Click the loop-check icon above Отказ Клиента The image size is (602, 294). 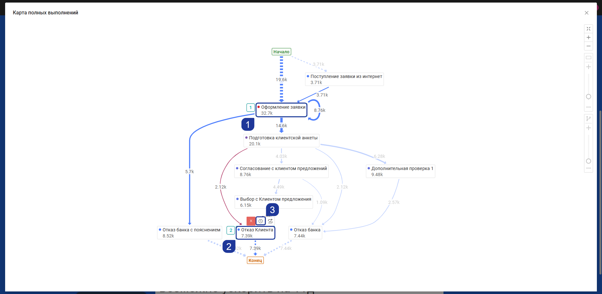270,221
